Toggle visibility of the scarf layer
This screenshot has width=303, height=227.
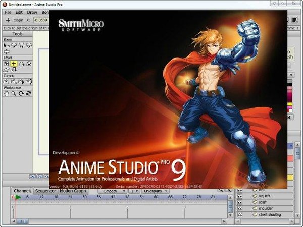pyautogui.click(x=239, y=202)
